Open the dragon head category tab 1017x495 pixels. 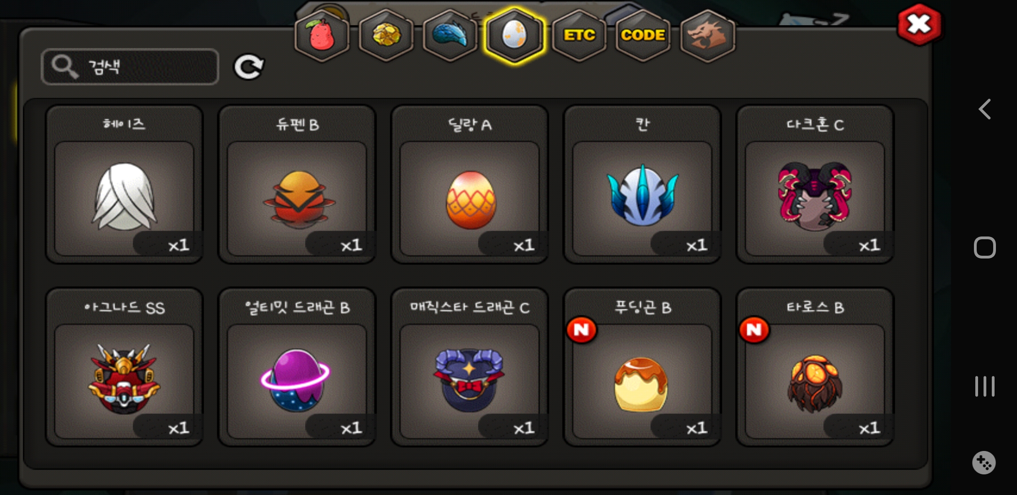point(708,35)
